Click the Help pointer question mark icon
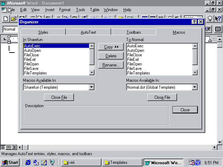The width and height of the screenshot is (223, 167). click(x=218, y=18)
